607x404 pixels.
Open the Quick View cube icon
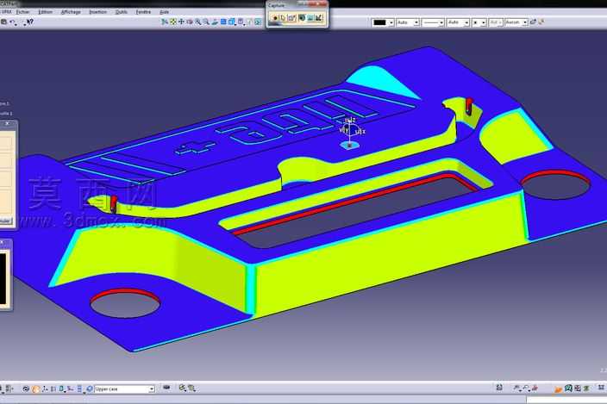tap(232, 22)
